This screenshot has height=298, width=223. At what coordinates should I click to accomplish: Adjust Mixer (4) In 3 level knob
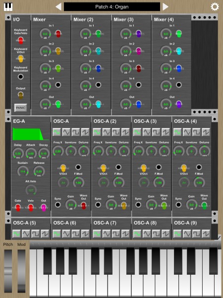[x=166, y=69]
